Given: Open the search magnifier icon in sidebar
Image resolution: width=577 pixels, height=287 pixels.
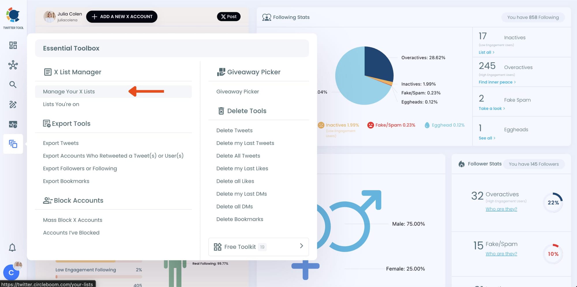Looking at the screenshot, I should 13,85.
